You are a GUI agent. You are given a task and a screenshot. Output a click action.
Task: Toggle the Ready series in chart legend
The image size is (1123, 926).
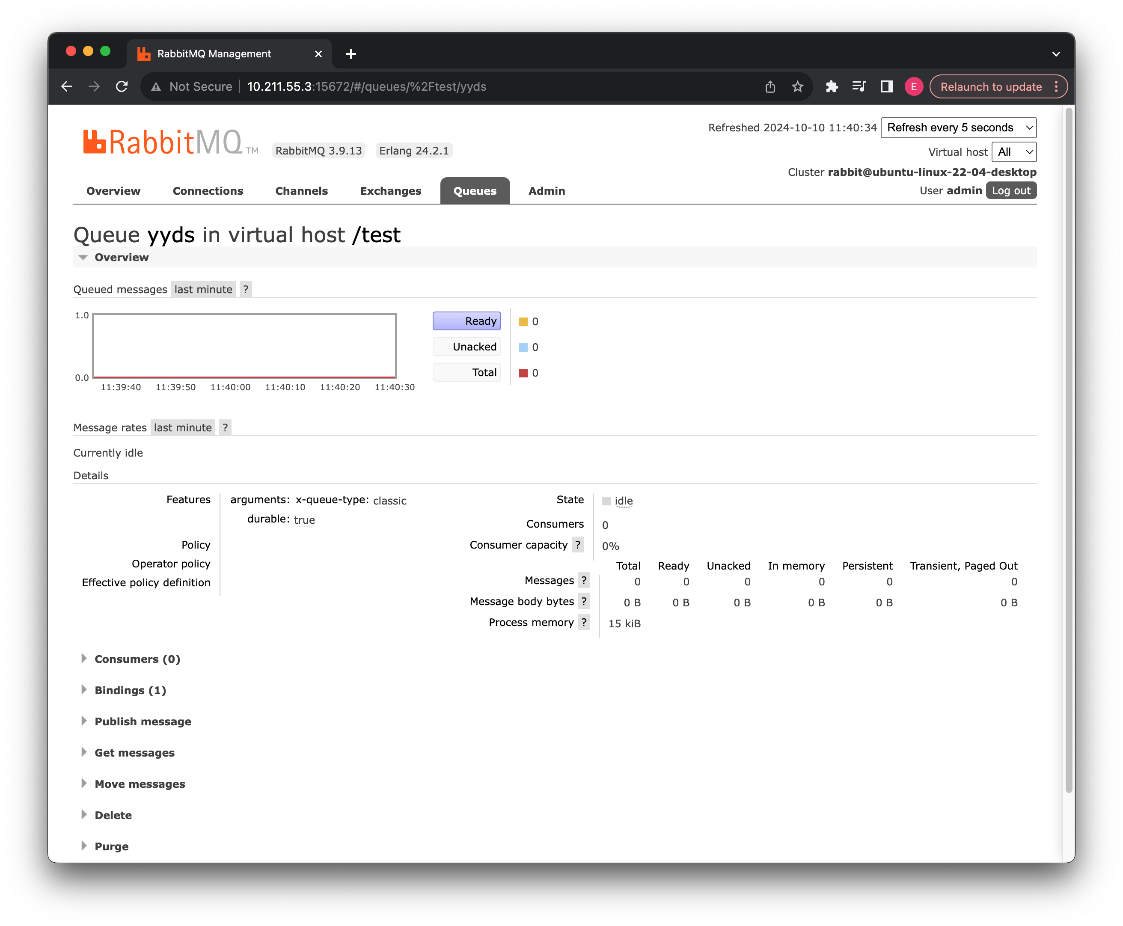pos(467,321)
